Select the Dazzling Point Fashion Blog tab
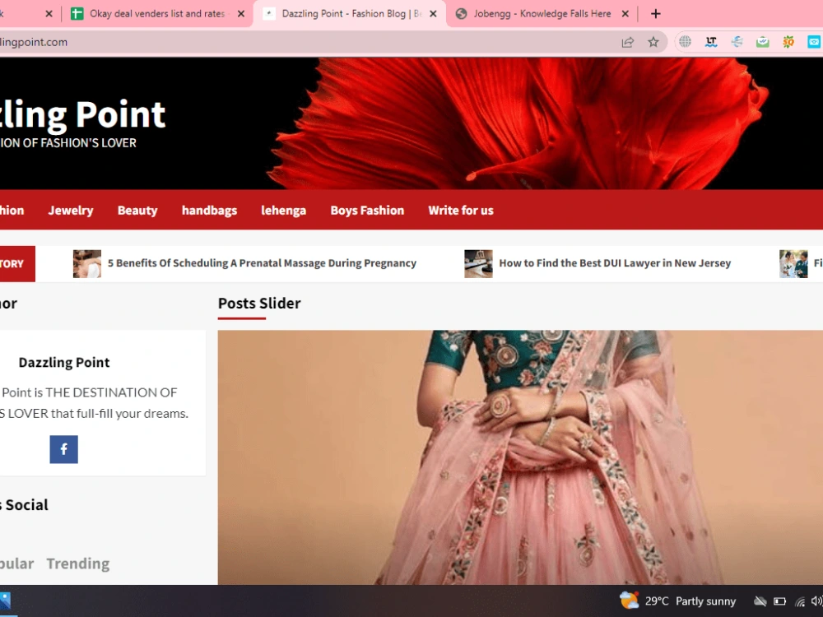This screenshot has height=617, width=823. 349,14
